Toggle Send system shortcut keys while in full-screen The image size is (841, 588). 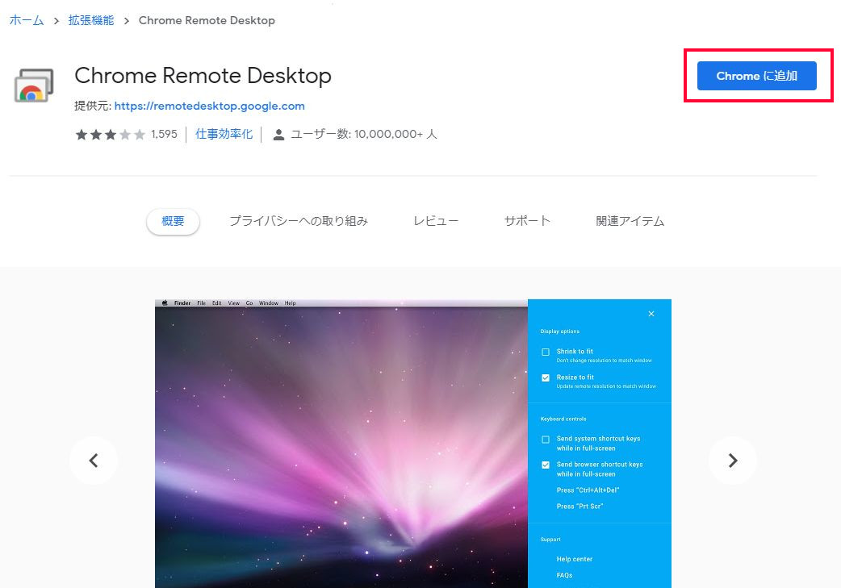click(544, 438)
